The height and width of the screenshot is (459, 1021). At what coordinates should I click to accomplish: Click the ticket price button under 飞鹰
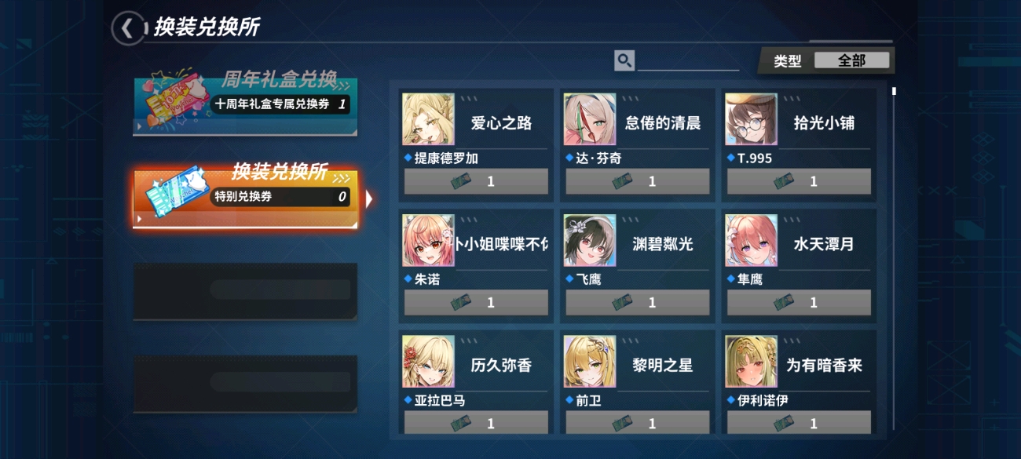[x=638, y=302]
